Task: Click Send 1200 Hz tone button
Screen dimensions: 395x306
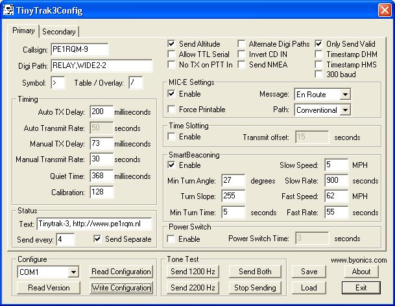Action: [x=193, y=272]
